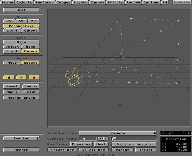The image size is (192, 156).
Task: Open the Surfaces panel tab
Action: click(x=44, y=3)
